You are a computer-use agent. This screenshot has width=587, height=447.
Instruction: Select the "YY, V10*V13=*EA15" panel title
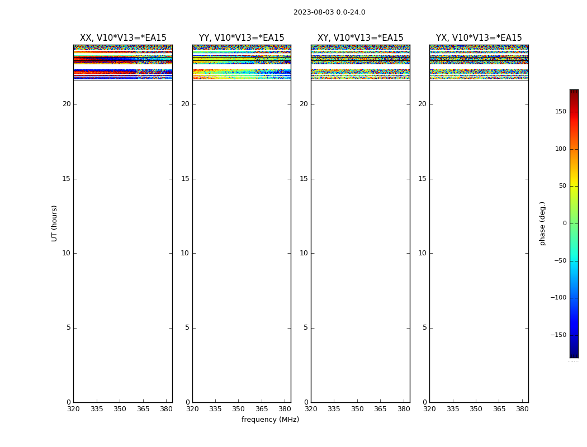242,38
